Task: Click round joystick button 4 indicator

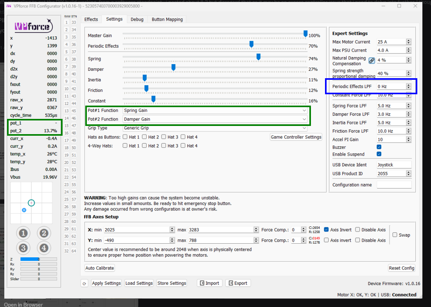Action: pos(44,248)
